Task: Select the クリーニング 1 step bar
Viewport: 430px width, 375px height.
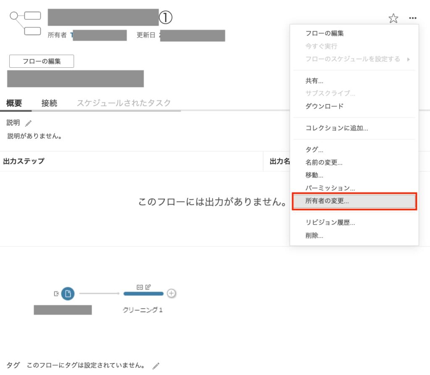Action: tap(143, 293)
